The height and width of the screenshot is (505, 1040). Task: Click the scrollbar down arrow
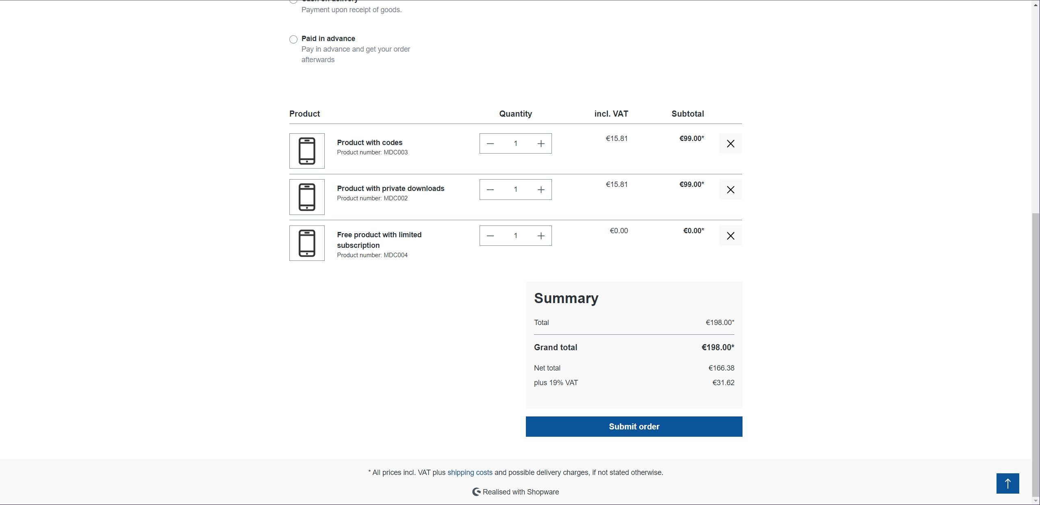point(1036,501)
